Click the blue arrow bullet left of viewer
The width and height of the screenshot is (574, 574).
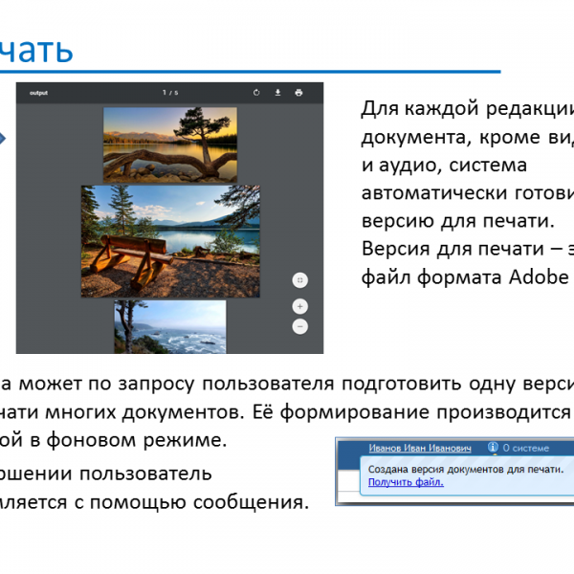pyautogui.click(x=3, y=141)
